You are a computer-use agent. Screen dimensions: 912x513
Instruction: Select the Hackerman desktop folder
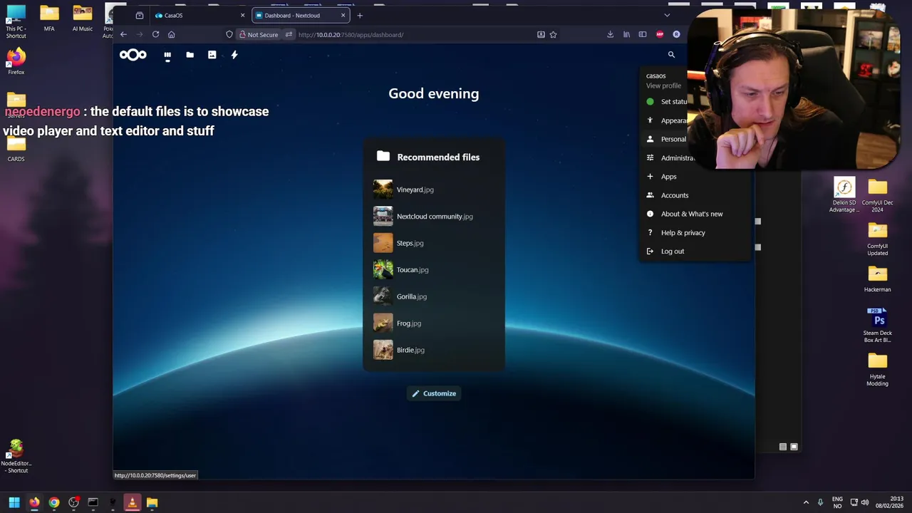[x=877, y=279]
